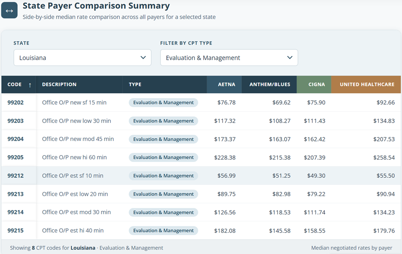Click Aetna rate $182.08
Viewport: 402px width, 254px height.
click(x=225, y=231)
